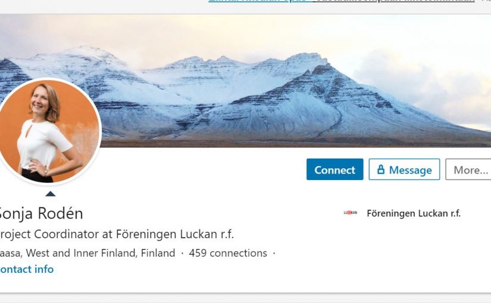The image size is (491, 303).
Task: Open the Contact info link
Action: coord(27,269)
